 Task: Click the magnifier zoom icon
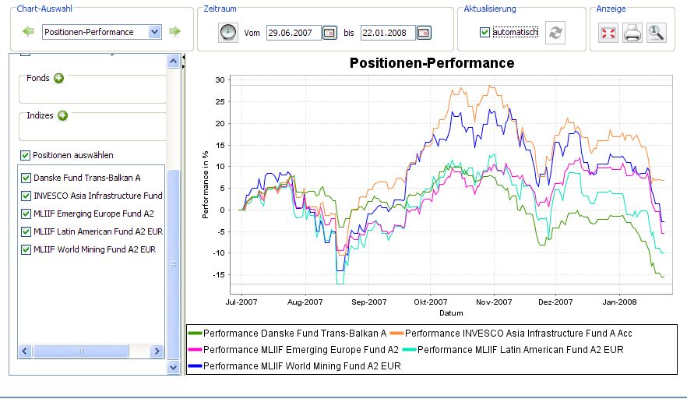[x=657, y=33]
